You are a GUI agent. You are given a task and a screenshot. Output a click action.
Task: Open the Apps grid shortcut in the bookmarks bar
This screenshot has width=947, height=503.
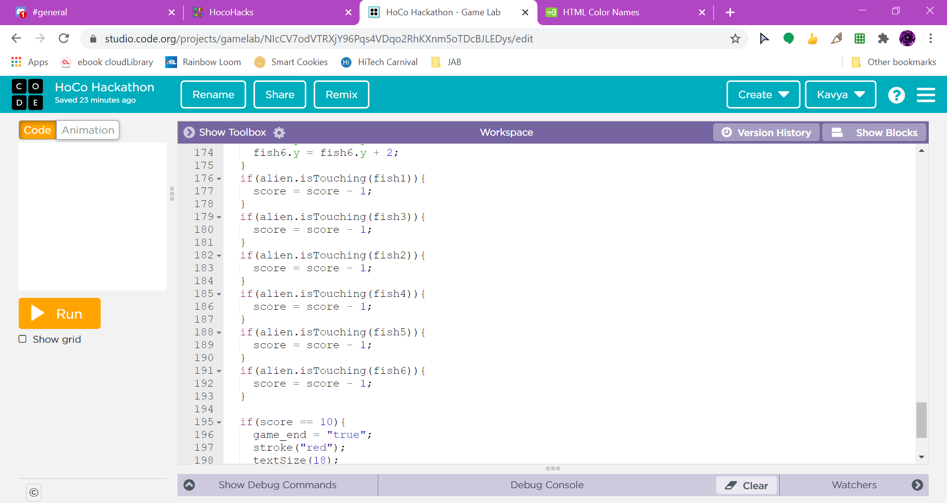[30, 62]
